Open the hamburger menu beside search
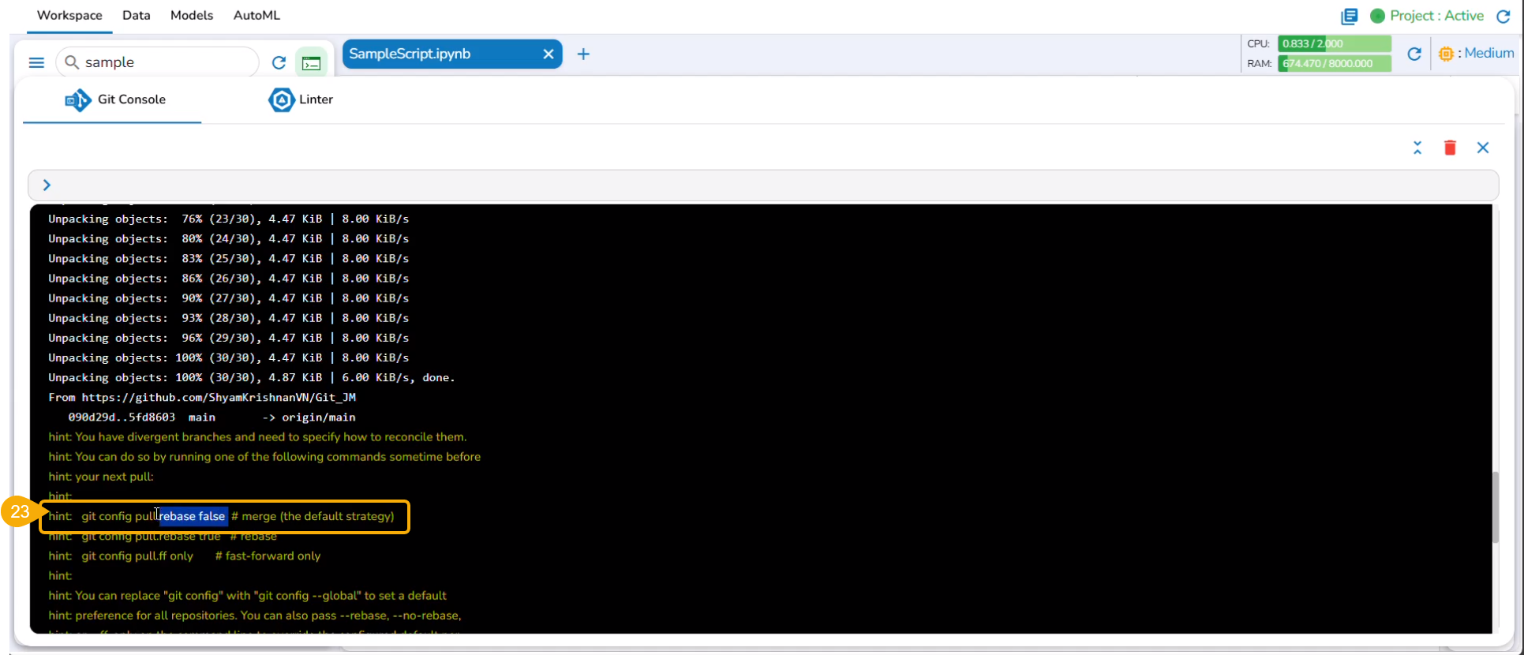 coord(36,62)
